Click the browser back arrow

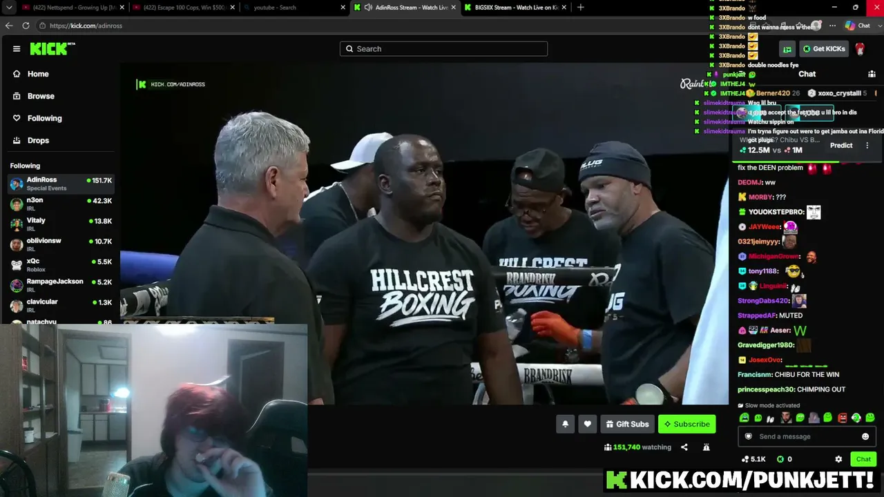tap(9, 26)
